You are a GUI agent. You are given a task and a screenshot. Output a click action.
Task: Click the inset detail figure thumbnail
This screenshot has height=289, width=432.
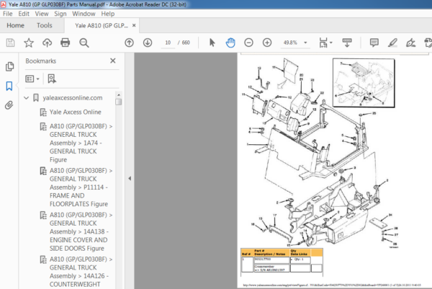(x=364, y=83)
